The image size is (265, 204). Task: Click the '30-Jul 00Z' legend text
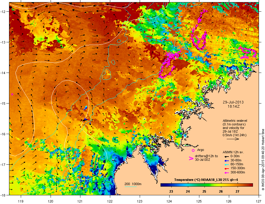202,160
